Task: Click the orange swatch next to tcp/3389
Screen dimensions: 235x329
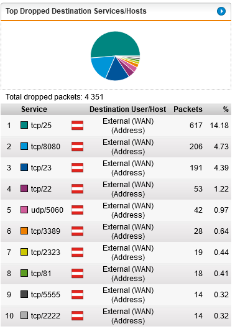Action: point(24,231)
